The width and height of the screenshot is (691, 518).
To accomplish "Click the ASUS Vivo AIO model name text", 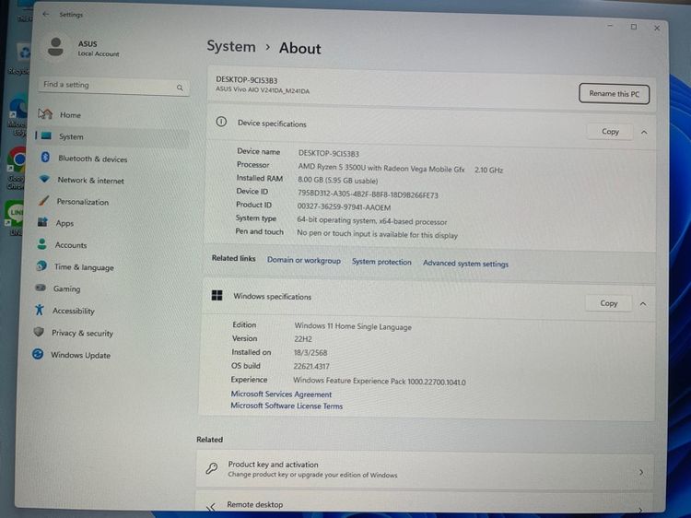I will [x=263, y=90].
